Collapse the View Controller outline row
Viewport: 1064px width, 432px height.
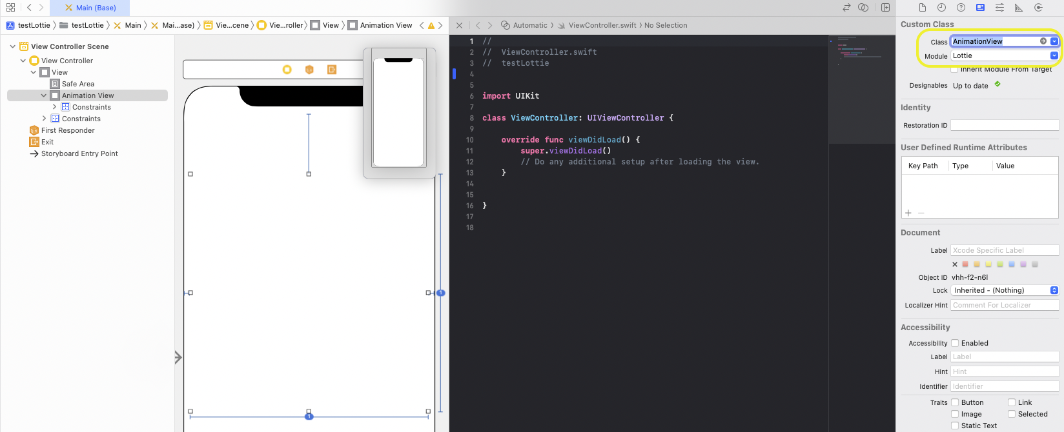click(x=23, y=61)
